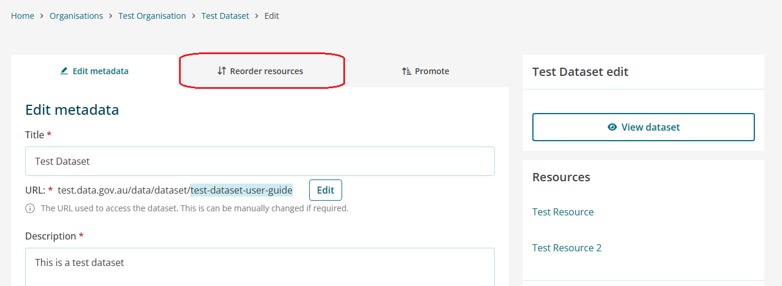Open Test Resource 2 link
Viewport: 782px width, 286px height.
tap(567, 248)
